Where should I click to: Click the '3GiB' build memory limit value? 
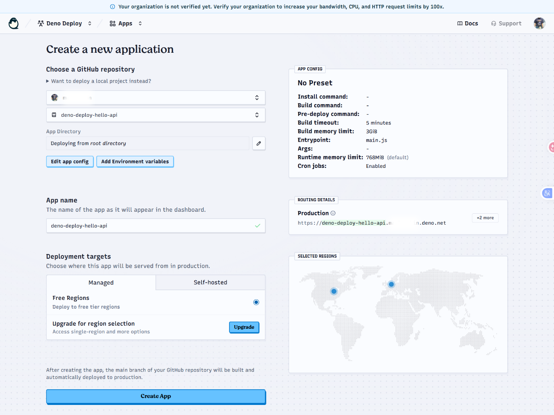[372, 132]
